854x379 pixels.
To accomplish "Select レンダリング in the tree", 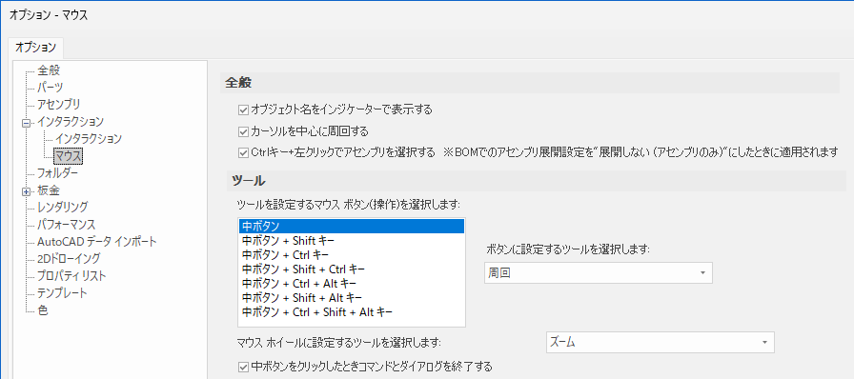I will coord(62,207).
